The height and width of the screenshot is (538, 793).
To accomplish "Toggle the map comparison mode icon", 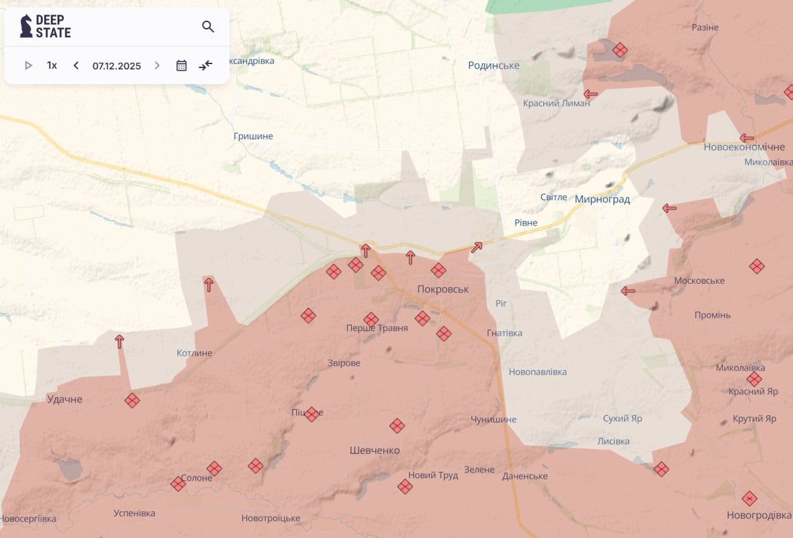I will [206, 65].
